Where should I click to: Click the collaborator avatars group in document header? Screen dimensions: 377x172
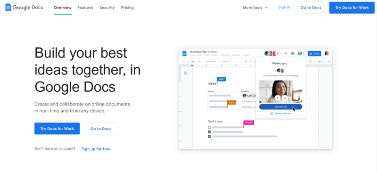(272, 53)
